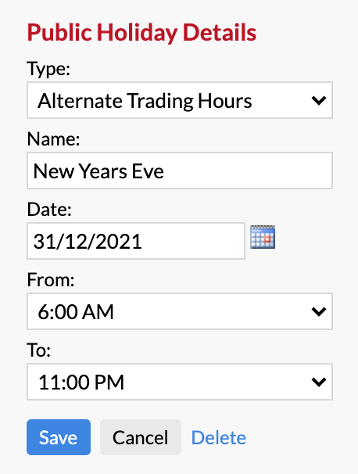Expand the From time dropdown set to 6:00 AM
This screenshot has width=358, height=474.
click(180, 311)
